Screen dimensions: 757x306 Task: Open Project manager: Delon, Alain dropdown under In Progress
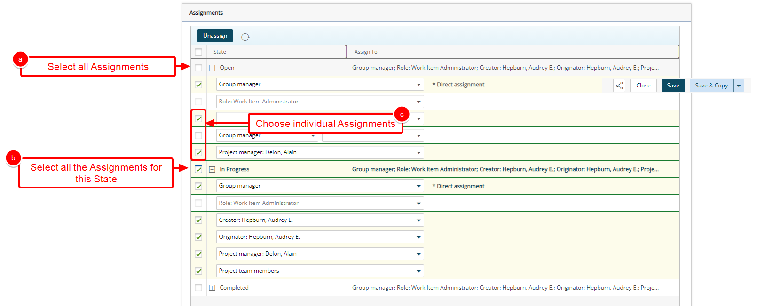point(418,254)
